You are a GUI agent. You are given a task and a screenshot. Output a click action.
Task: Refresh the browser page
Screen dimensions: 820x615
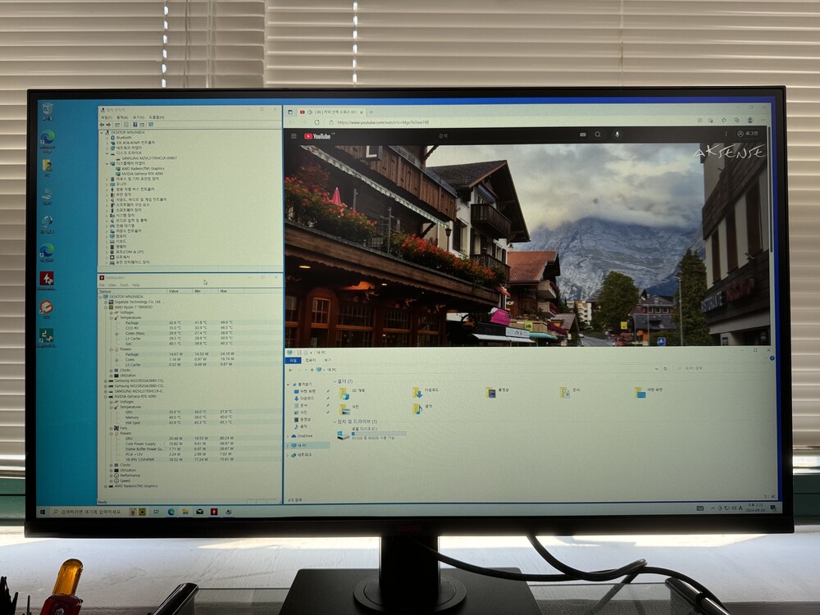point(317,122)
